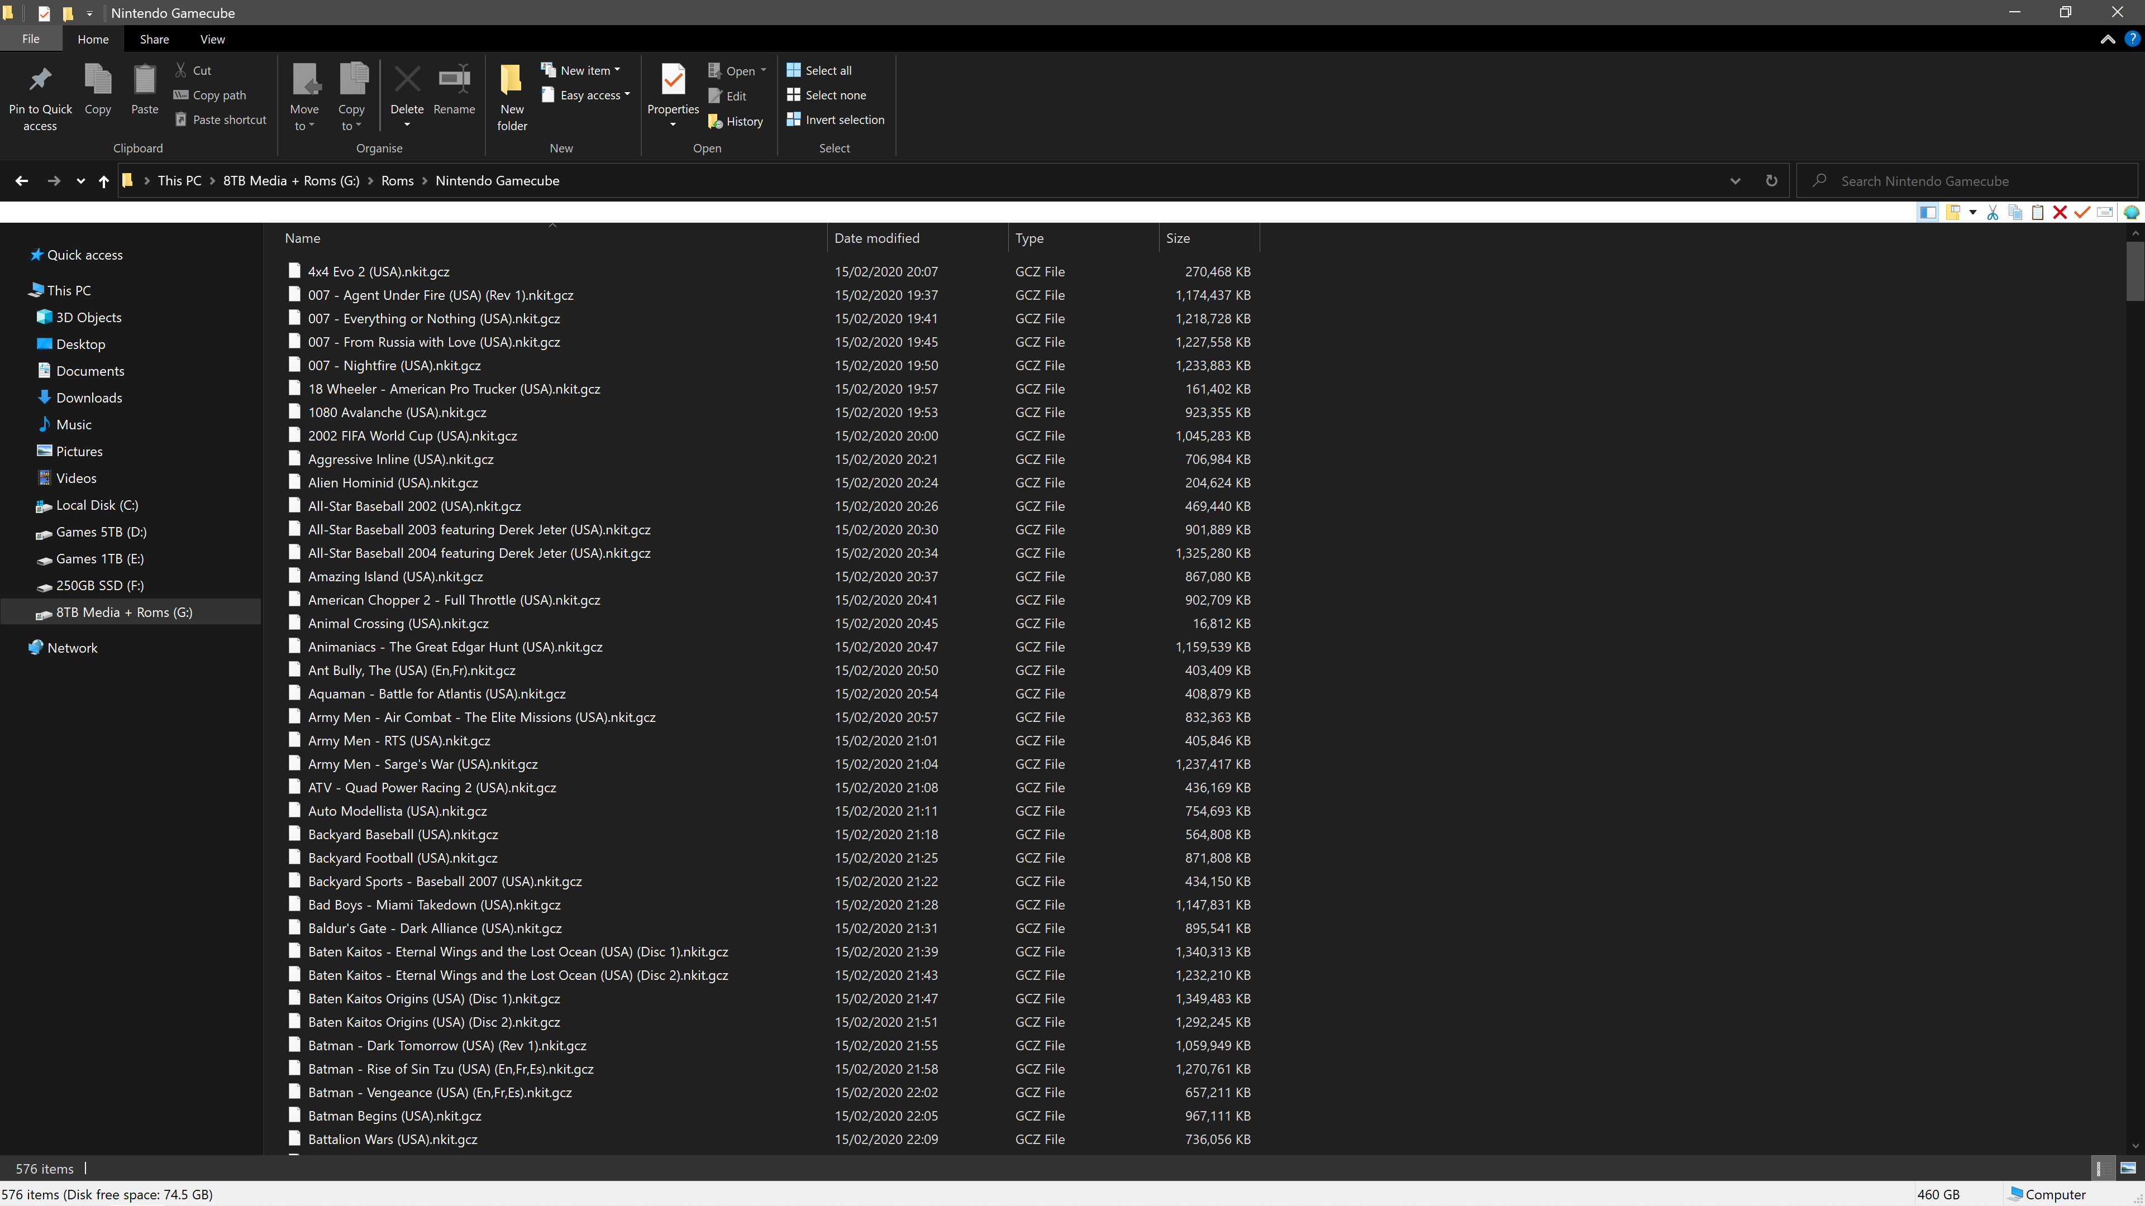
Task: Click the Paste clipboard icon
Action: (x=145, y=80)
